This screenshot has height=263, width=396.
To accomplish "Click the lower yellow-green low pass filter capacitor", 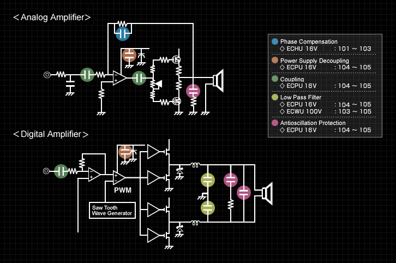I will point(208,207).
